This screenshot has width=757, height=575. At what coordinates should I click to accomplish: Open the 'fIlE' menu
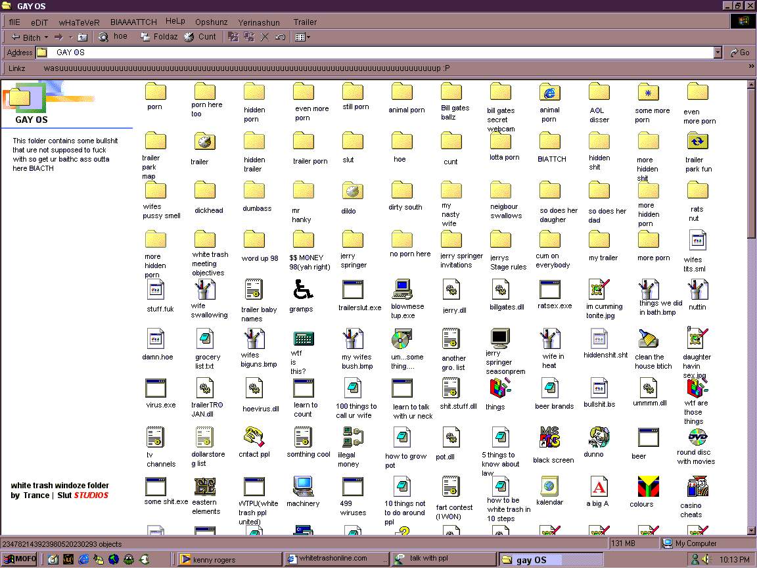point(14,22)
